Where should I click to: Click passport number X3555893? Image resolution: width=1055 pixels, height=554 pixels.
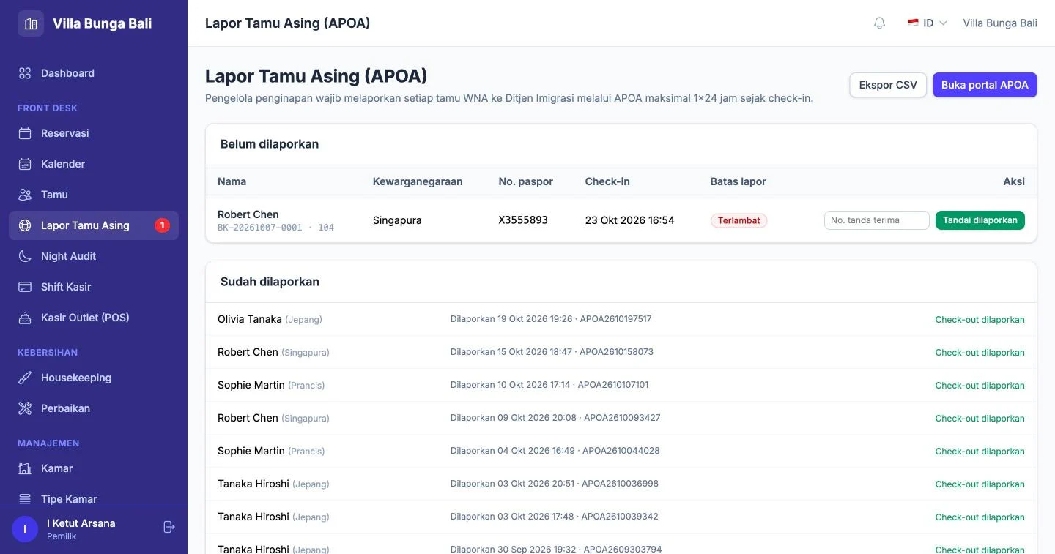523,220
